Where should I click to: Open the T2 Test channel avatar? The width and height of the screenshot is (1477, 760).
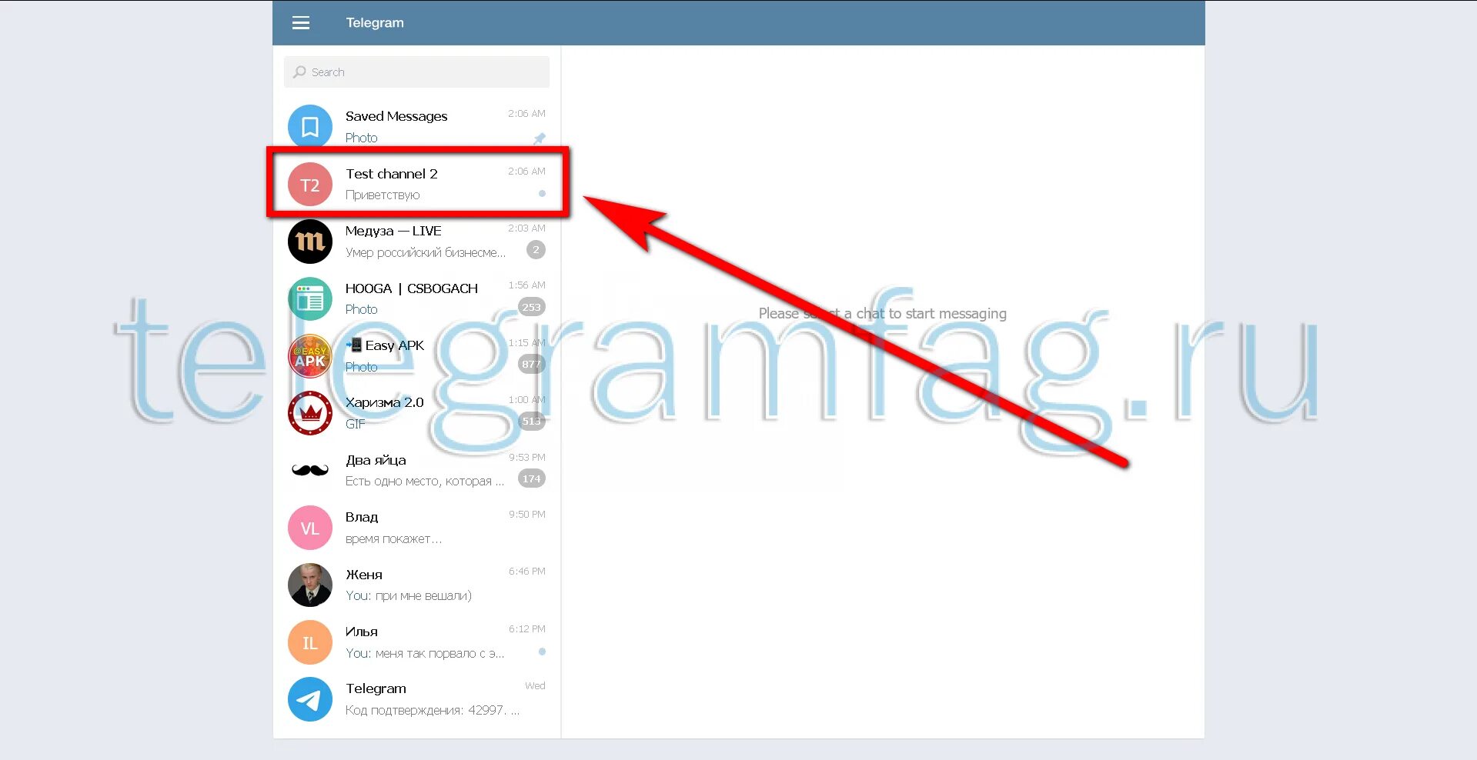310,185
